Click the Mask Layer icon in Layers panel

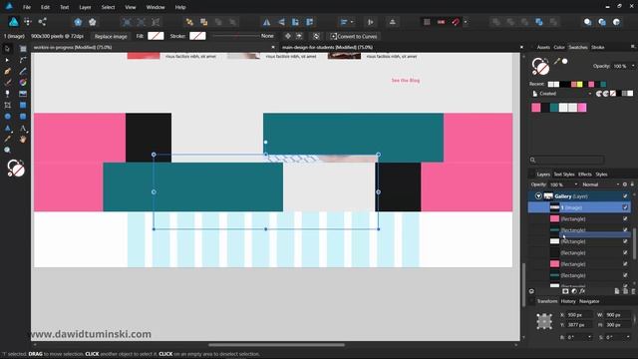[565, 291]
